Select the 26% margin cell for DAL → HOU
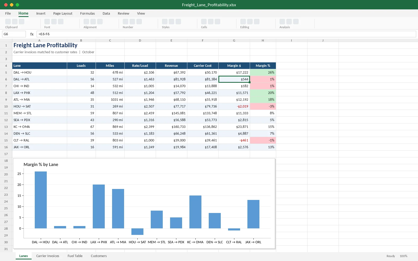Screen dimensions: 418x261 (x=263, y=73)
